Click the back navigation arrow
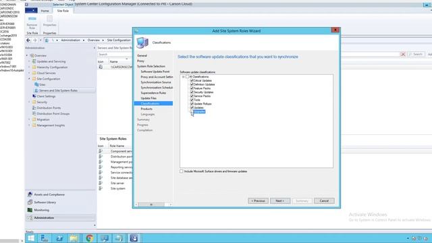Image resolution: width=432 pixels, height=243 pixels. pos(28,40)
